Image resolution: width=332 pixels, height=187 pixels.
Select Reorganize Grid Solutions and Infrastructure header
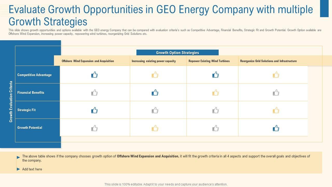click(268, 61)
